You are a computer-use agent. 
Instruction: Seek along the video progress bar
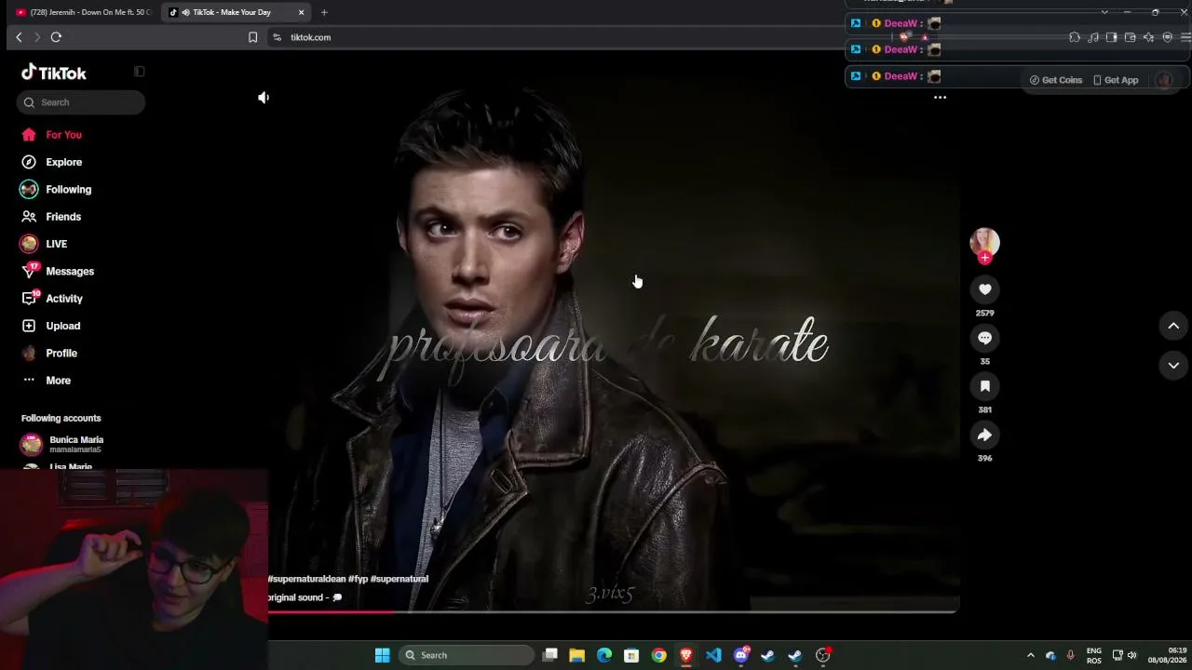pos(614,611)
